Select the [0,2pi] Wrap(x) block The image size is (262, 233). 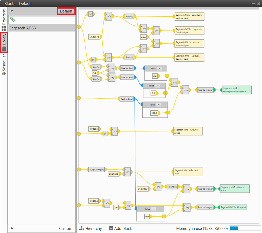pyautogui.click(x=96, y=169)
